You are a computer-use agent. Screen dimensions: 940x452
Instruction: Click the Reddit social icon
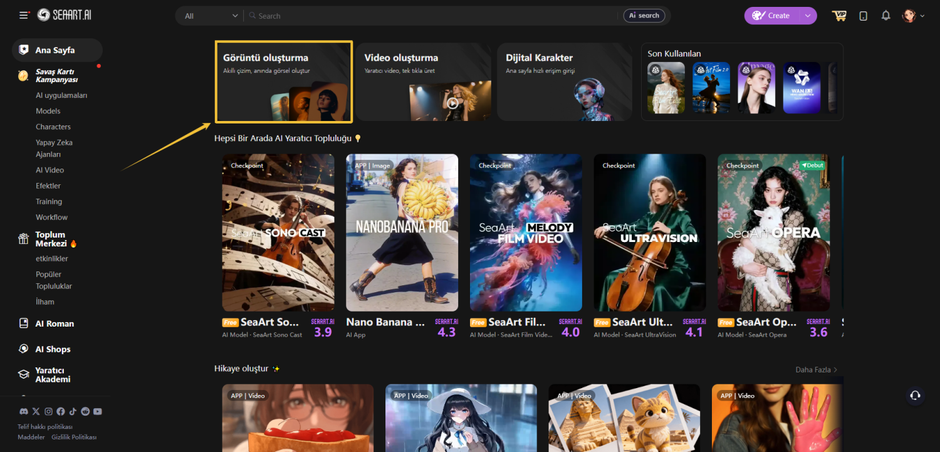pyautogui.click(x=85, y=411)
